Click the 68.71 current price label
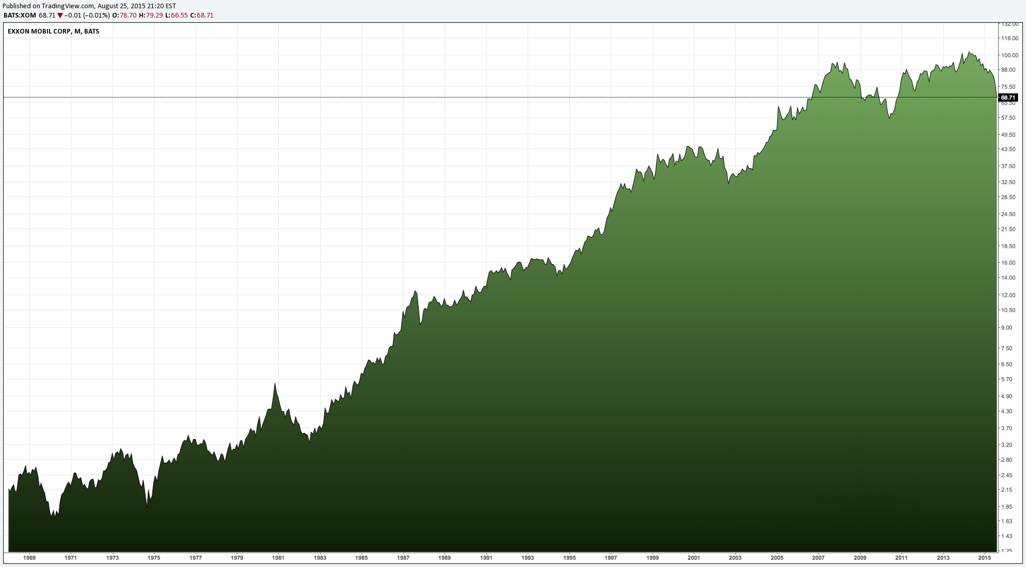Screen dimensions: 1026x567 click(x=1008, y=98)
